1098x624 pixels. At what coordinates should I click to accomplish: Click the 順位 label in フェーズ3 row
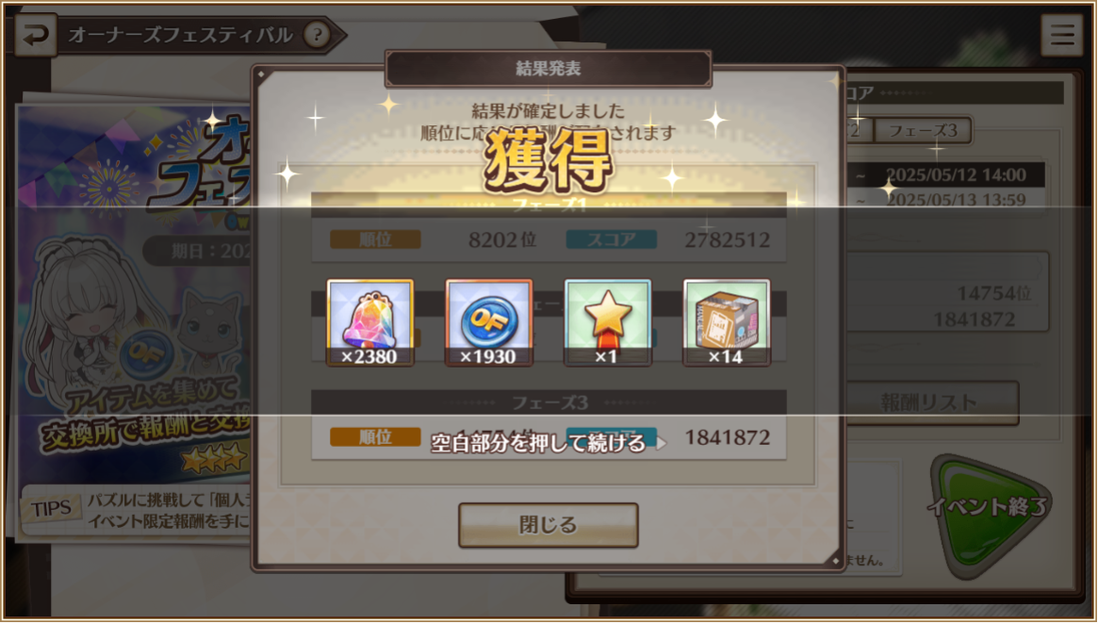(375, 437)
